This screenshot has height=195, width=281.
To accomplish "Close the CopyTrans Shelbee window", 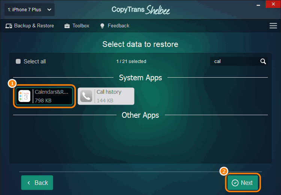I will point(273,4).
